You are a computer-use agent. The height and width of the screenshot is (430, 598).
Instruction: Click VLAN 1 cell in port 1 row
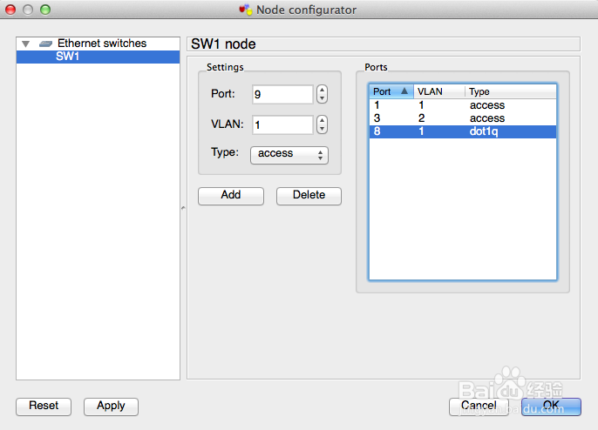[x=421, y=105]
